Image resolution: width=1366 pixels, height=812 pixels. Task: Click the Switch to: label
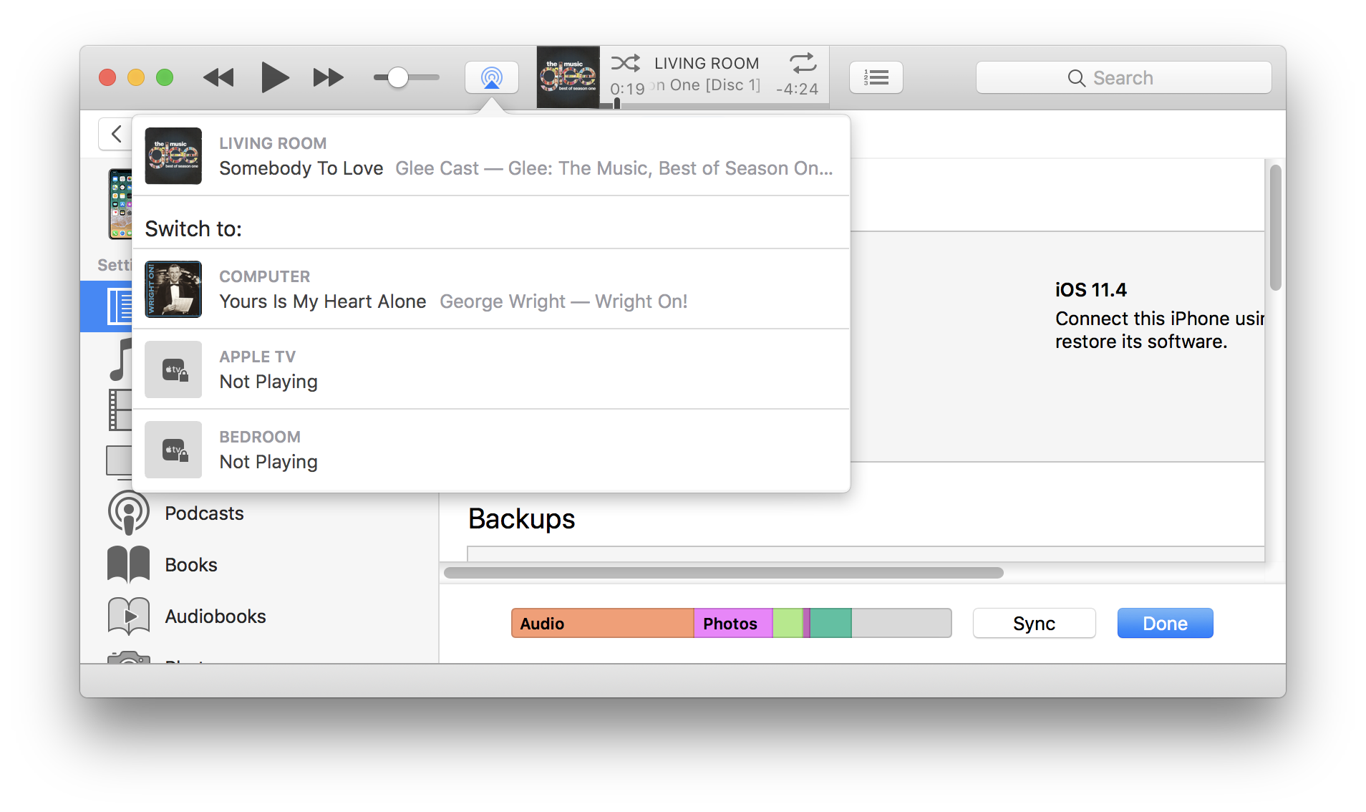pyautogui.click(x=193, y=228)
